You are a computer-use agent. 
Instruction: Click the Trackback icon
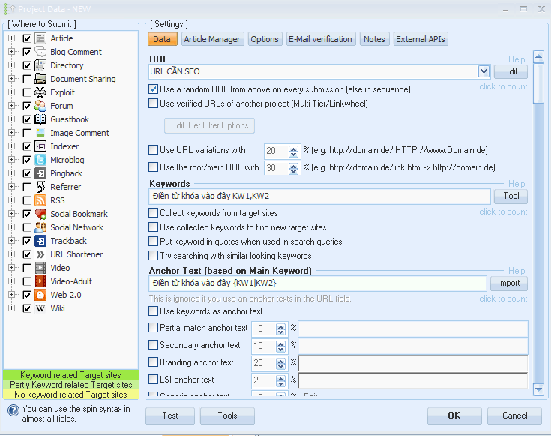[40, 241]
